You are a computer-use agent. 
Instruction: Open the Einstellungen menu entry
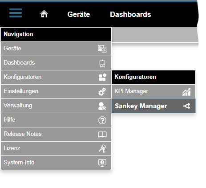pos(56,91)
